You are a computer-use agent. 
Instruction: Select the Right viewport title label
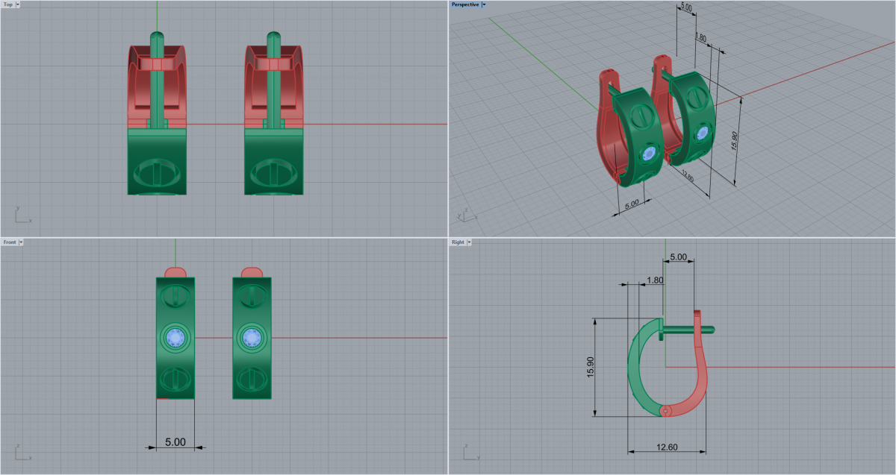tap(457, 242)
